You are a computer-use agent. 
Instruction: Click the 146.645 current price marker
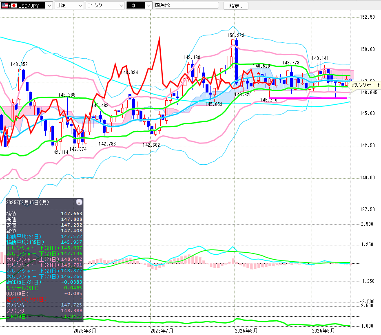point(369,93)
